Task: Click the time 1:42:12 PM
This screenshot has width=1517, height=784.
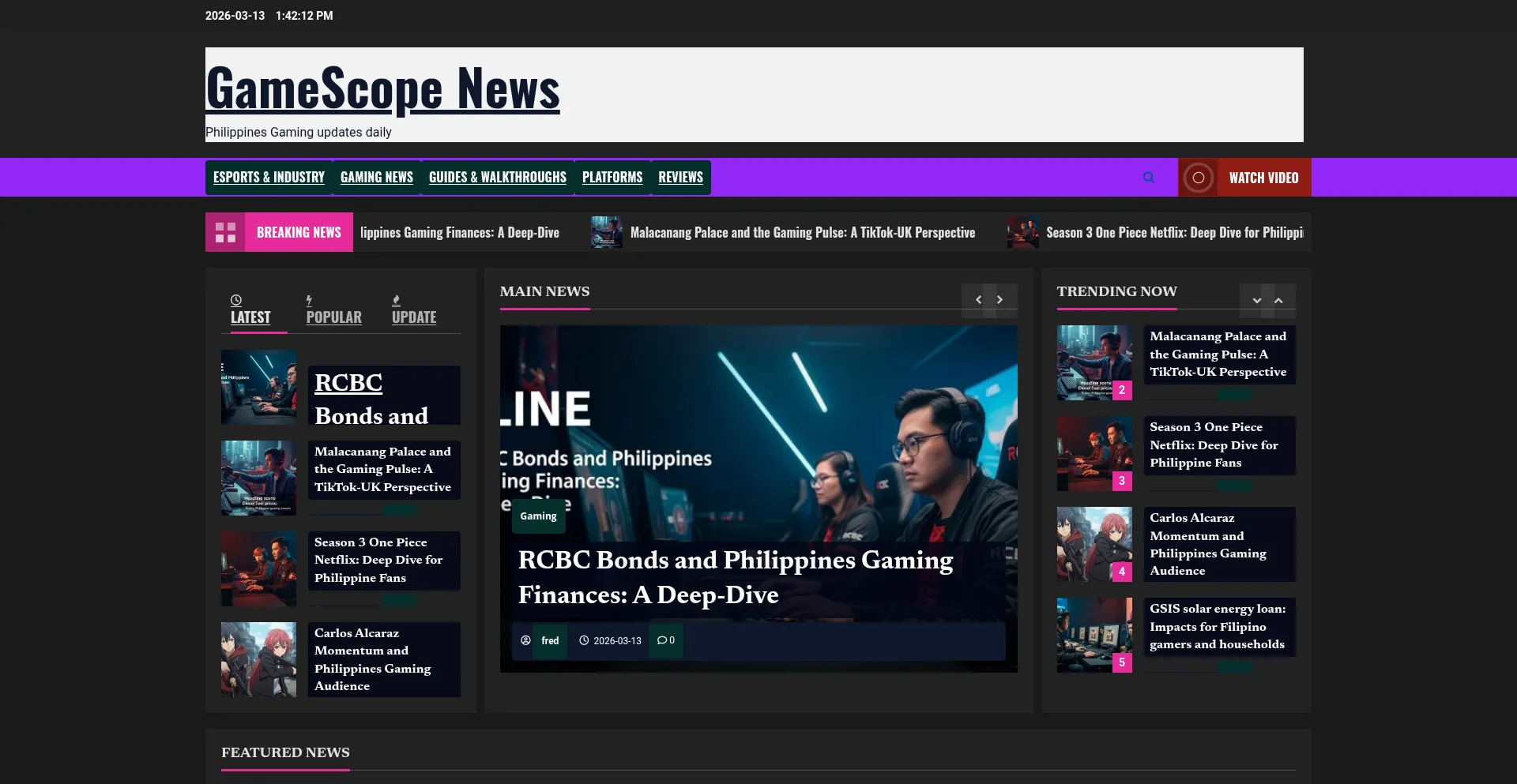Action: (x=304, y=16)
